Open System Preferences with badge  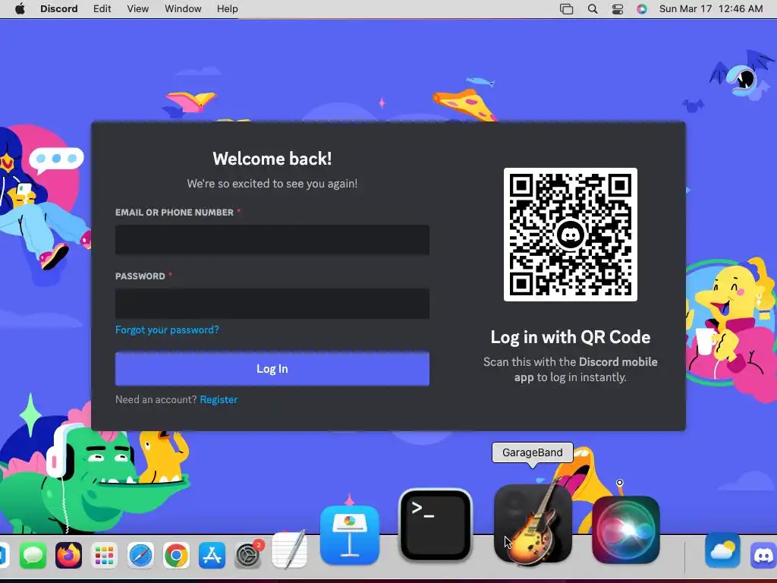tap(248, 555)
